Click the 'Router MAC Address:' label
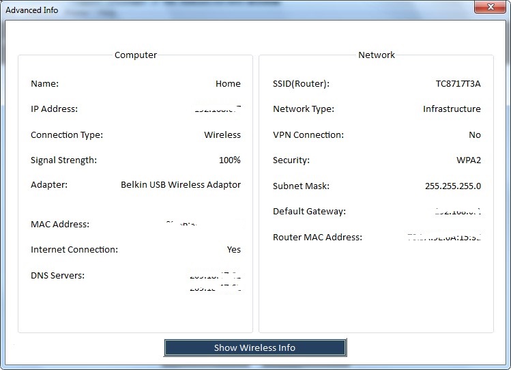The width and height of the screenshot is (511, 370). point(317,238)
